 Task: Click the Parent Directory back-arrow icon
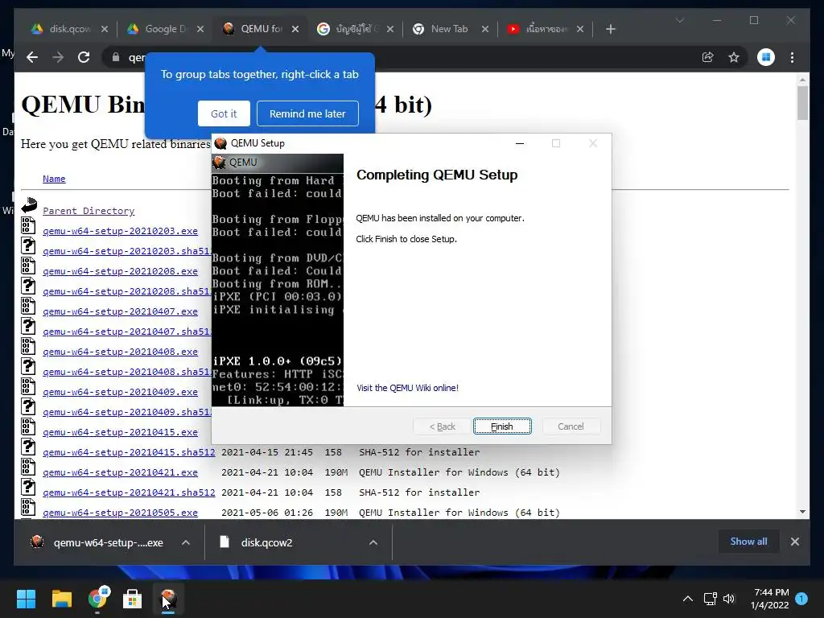tap(29, 205)
